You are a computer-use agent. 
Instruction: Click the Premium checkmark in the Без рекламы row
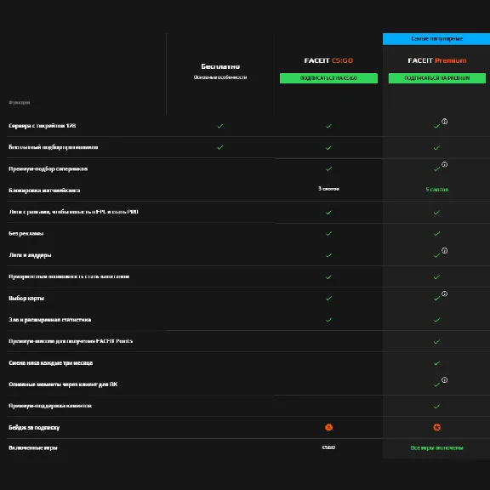[437, 233]
